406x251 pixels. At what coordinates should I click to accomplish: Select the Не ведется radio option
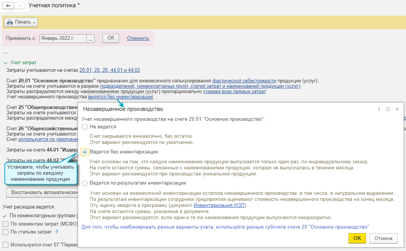point(85,127)
